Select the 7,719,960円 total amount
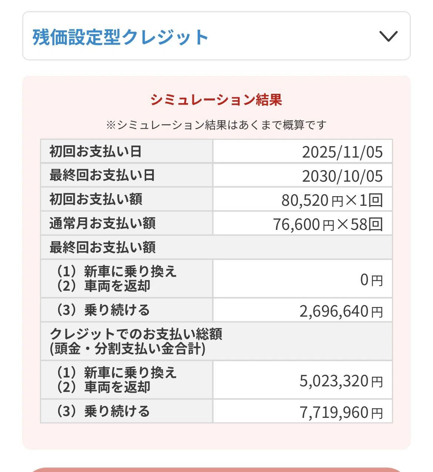The image size is (433, 472). point(341,412)
